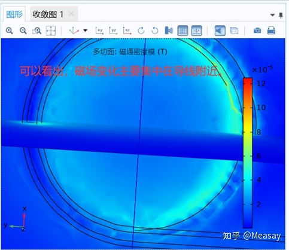This screenshot has width=289, height=250.
Task: Rotate view counterclockwise icon
Action: click(x=155, y=31)
